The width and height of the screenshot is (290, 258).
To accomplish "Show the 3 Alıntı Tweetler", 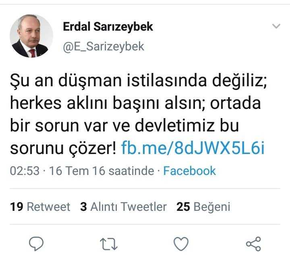I will click(x=123, y=206).
